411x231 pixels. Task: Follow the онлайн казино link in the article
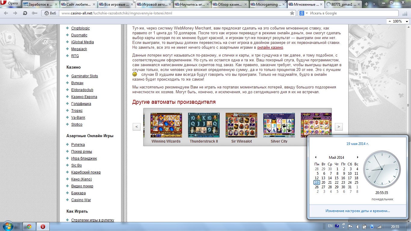pos(270,48)
